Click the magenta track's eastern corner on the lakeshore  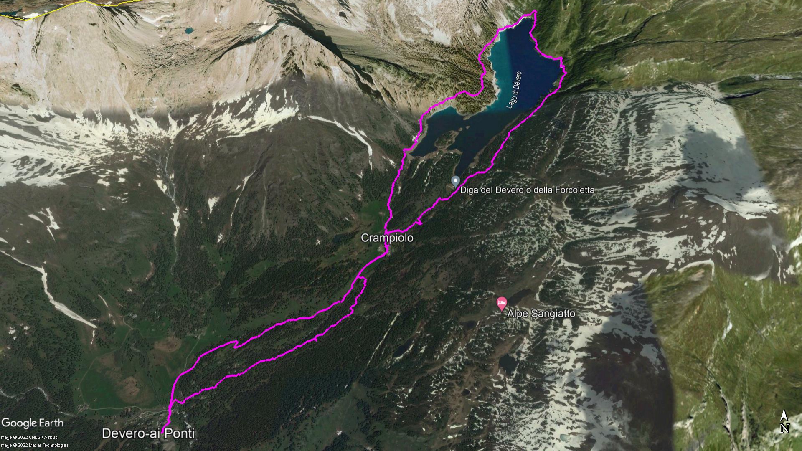pyautogui.click(x=564, y=73)
